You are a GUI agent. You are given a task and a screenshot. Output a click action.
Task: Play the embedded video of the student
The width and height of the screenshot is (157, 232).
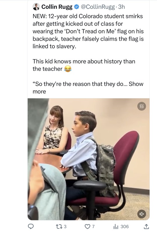click(89, 159)
